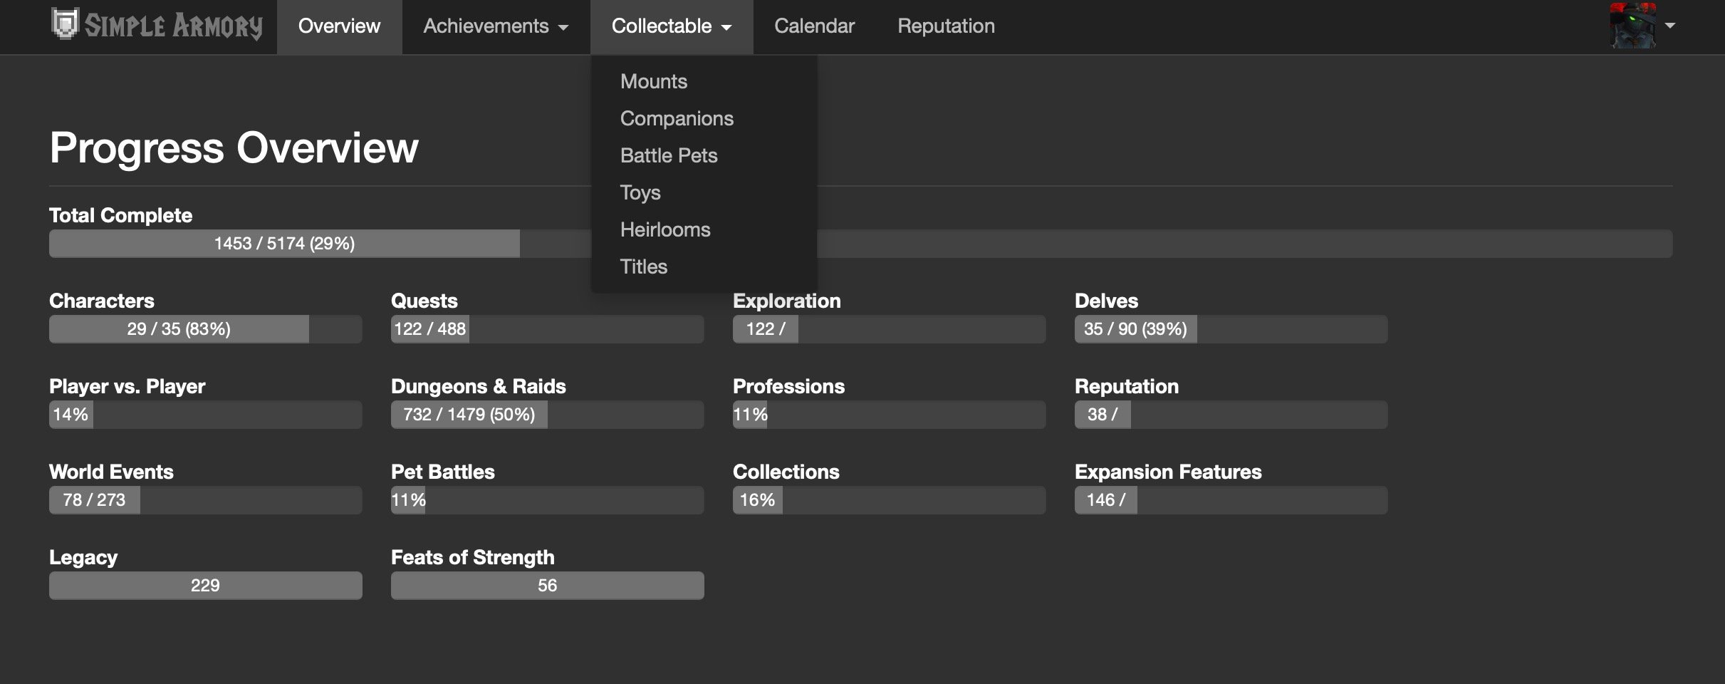Open the Player vs. Player category
This screenshot has width=1725, height=684.
point(127,386)
